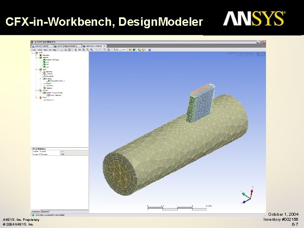Open the Go menu
This screenshot has height=228, width=304.
(x=50, y=50)
